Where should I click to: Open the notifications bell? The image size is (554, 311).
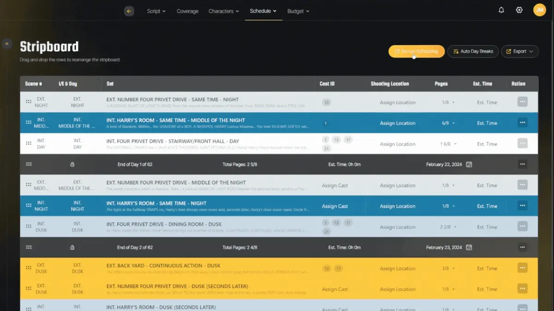click(501, 10)
